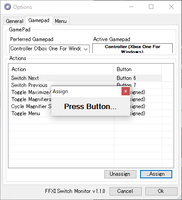Click the ...Assign button
This screenshot has height=200, width=182.
pyautogui.click(x=156, y=174)
